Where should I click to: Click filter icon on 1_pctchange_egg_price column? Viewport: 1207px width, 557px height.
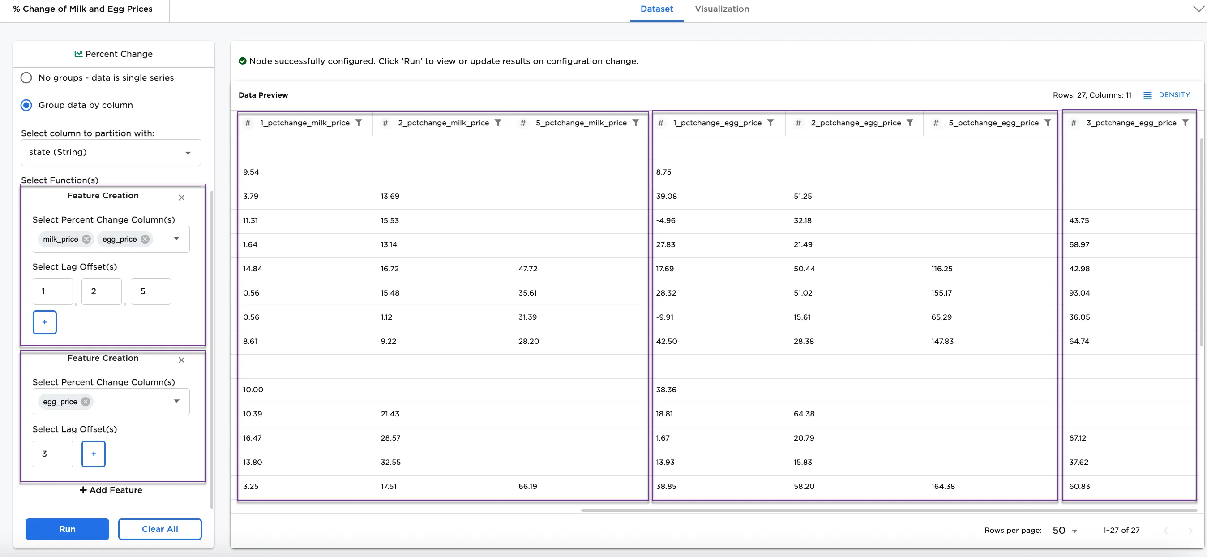click(770, 123)
